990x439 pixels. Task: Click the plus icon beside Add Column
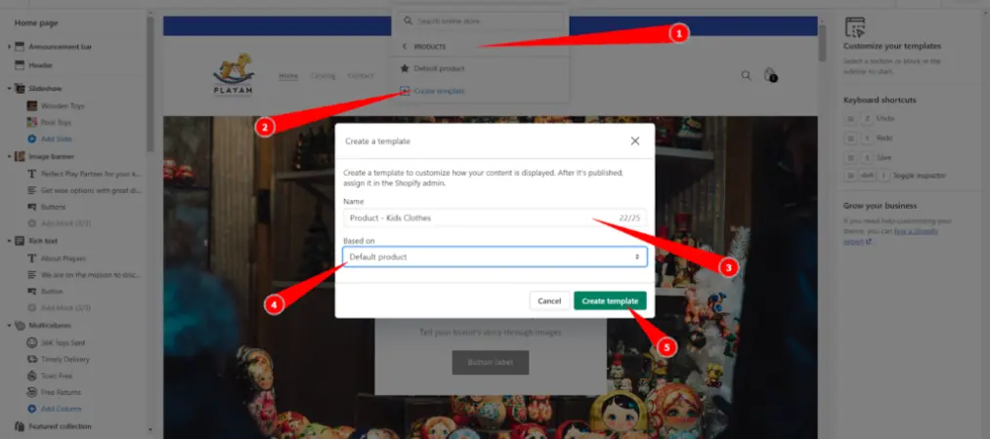click(x=31, y=409)
